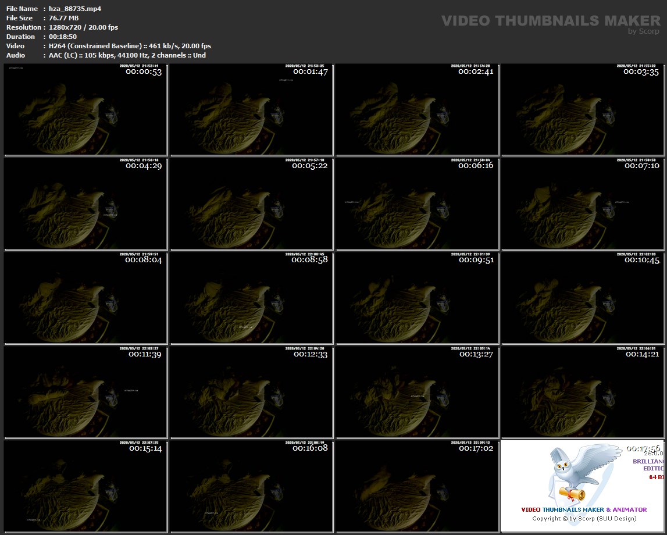Choose the thumbnail at 00:14:21

pyautogui.click(x=583, y=392)
